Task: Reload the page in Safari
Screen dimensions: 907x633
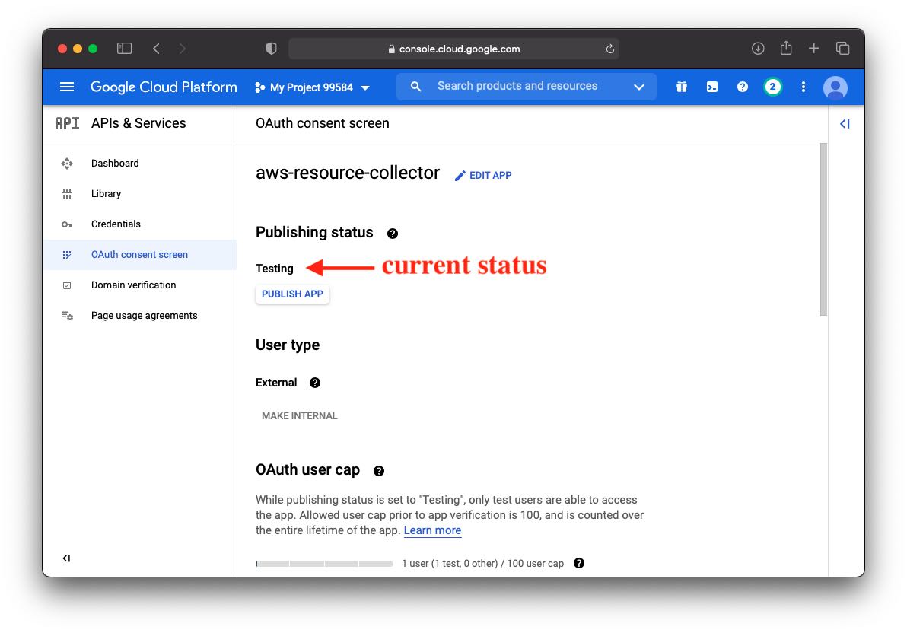Action: click(609, 49)
